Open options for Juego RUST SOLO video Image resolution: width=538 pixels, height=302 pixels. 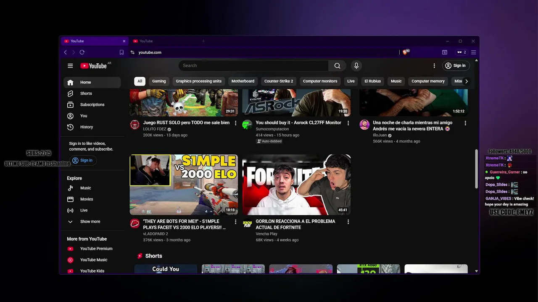(235, 123)
